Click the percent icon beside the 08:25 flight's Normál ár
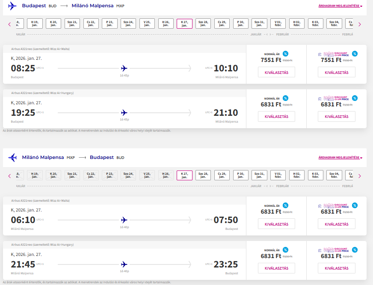 (x=285, y=54)
